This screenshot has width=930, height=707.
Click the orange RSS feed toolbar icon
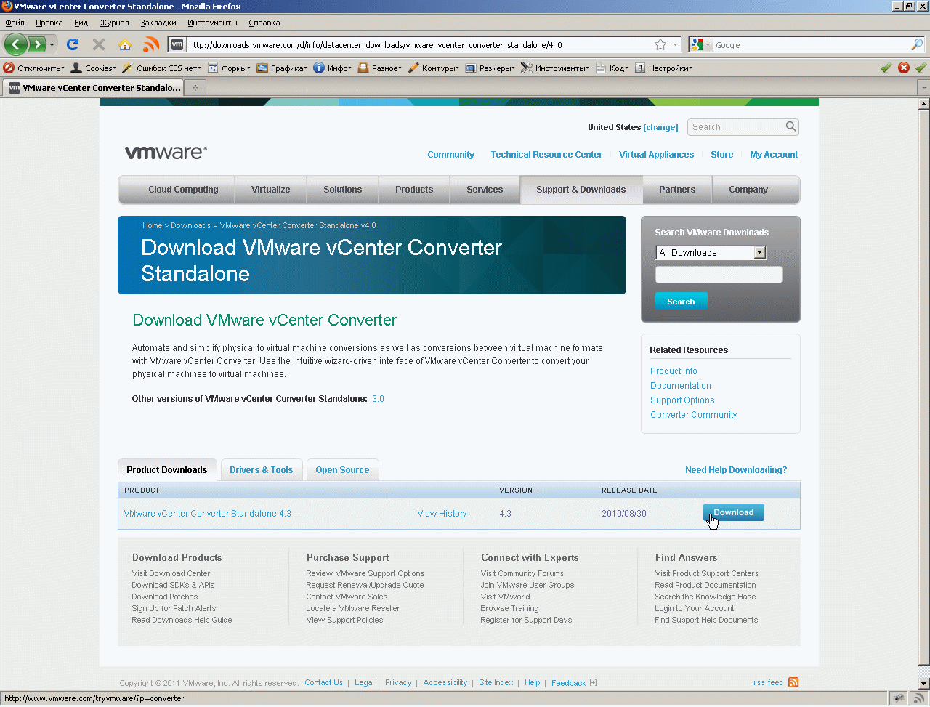[151, 44]
